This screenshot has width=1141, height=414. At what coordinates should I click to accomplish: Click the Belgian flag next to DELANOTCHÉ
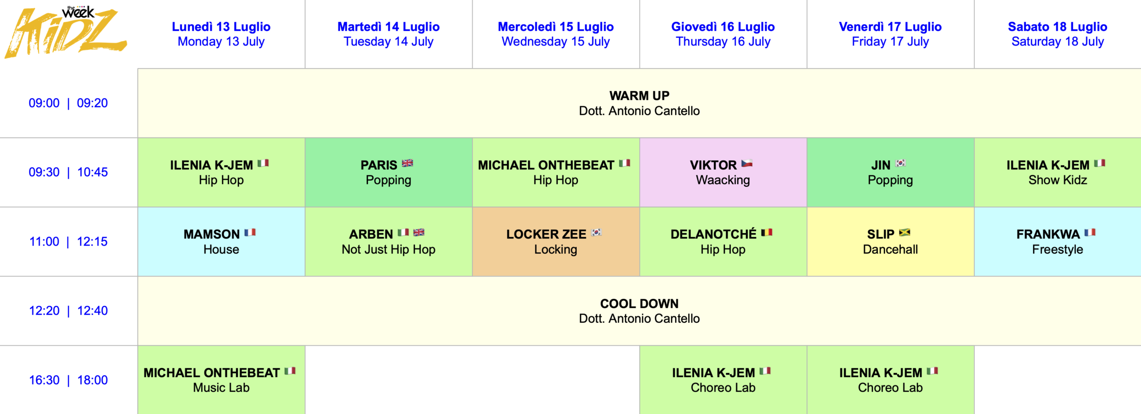tap(767, 233)
